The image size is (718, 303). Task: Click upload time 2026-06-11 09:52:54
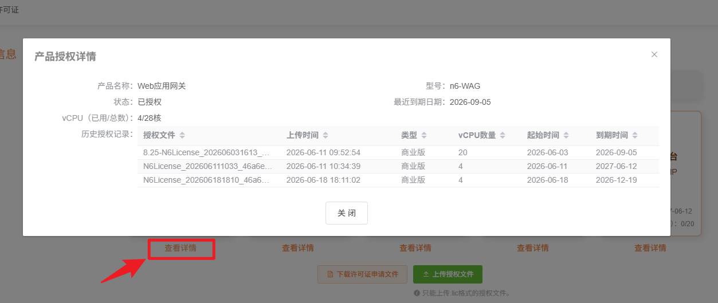click(323, 152)
